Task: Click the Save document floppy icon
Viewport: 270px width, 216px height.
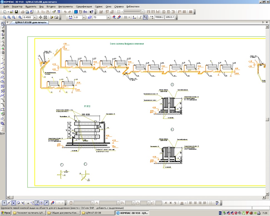Action: pos(16,12)
